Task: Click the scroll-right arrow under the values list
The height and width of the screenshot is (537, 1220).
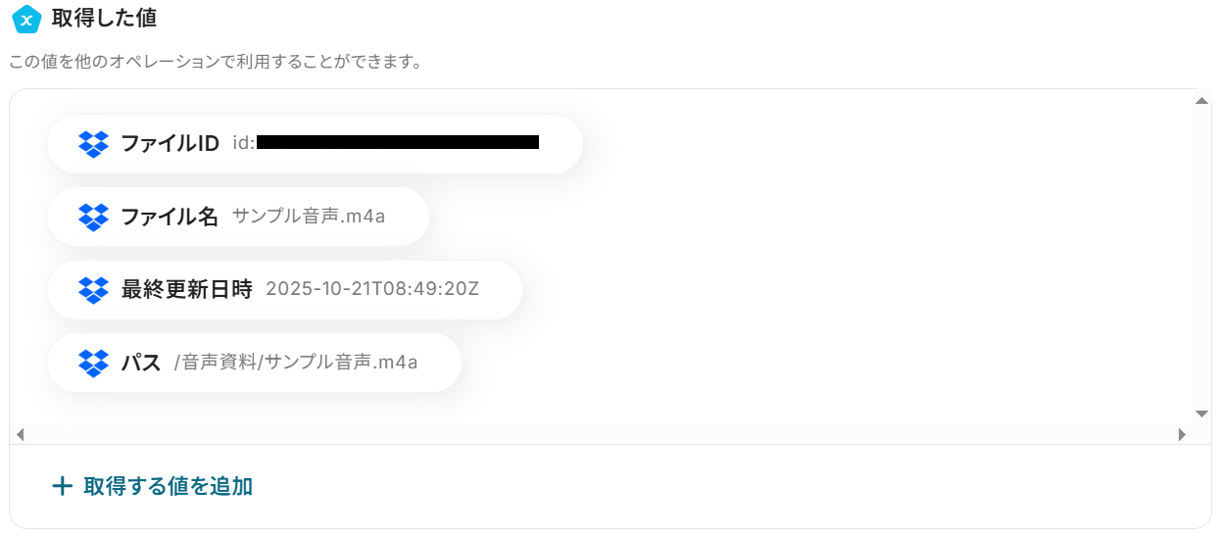Action: click(1182, 433)
